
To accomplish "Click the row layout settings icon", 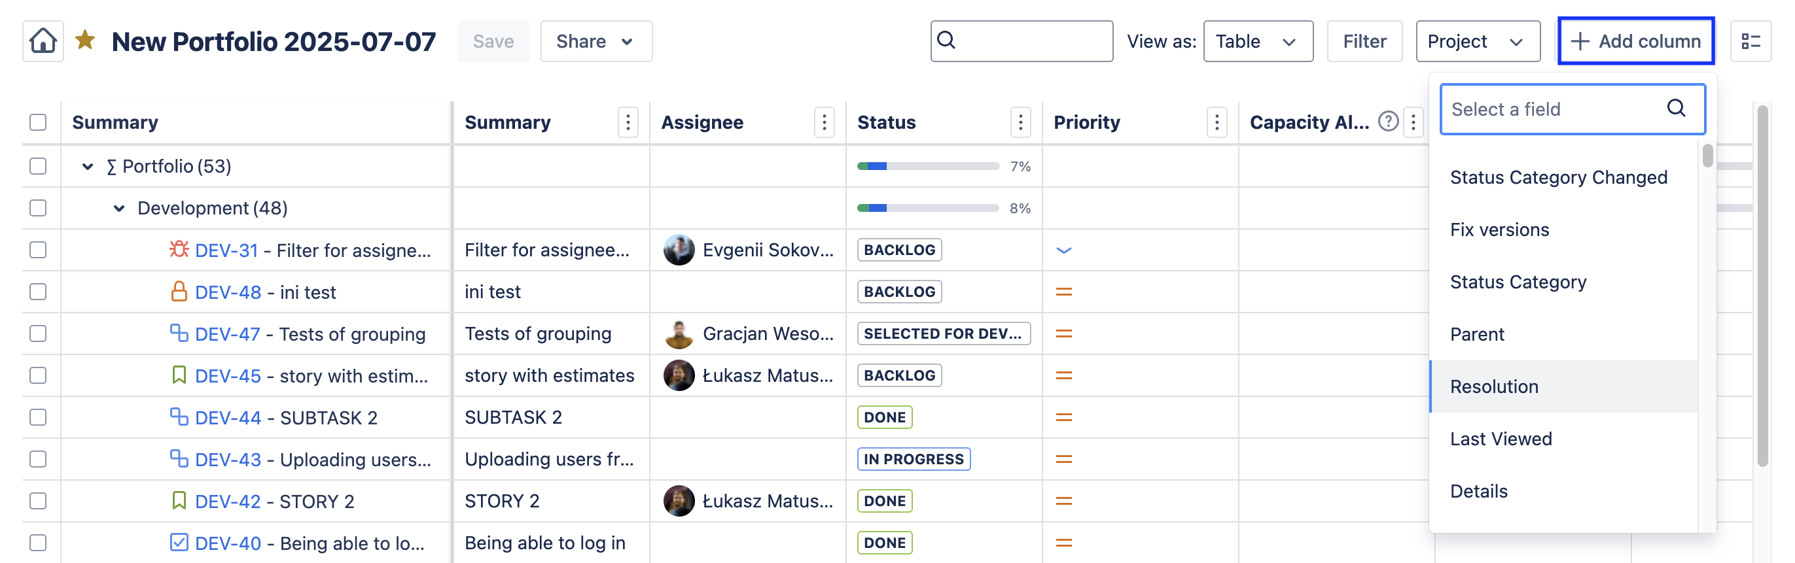I will pyautogui.click(x=1751, y=41).
